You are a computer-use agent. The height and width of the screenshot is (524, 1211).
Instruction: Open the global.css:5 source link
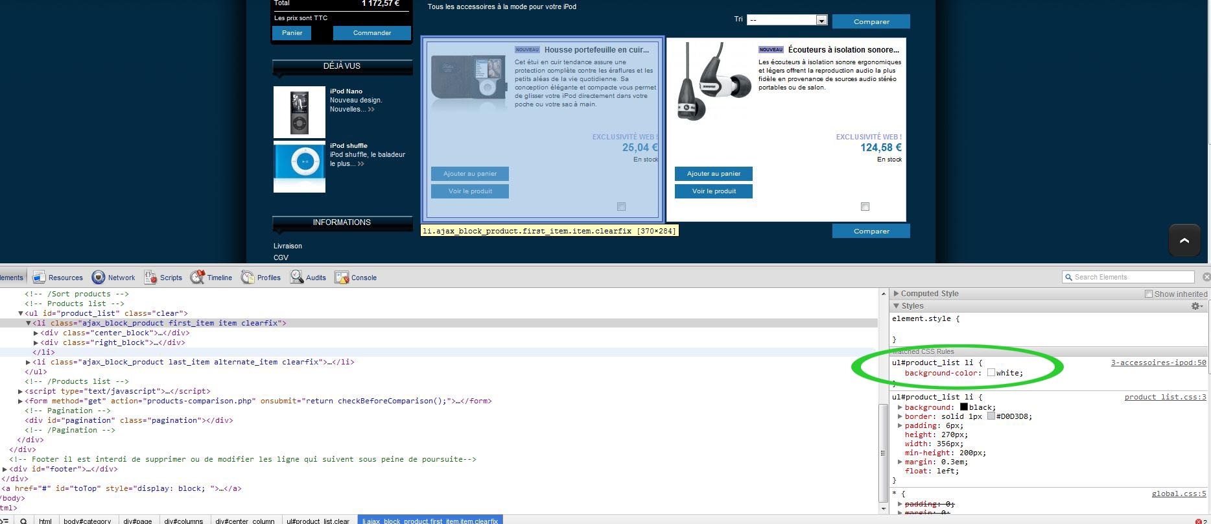click(x=1179, y=494)
